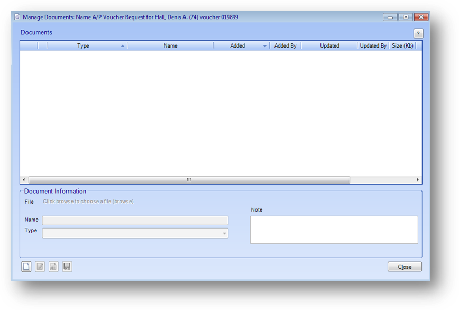The image size is (459, 310).
Task: Click the New document icon
Action: (26, 267)
